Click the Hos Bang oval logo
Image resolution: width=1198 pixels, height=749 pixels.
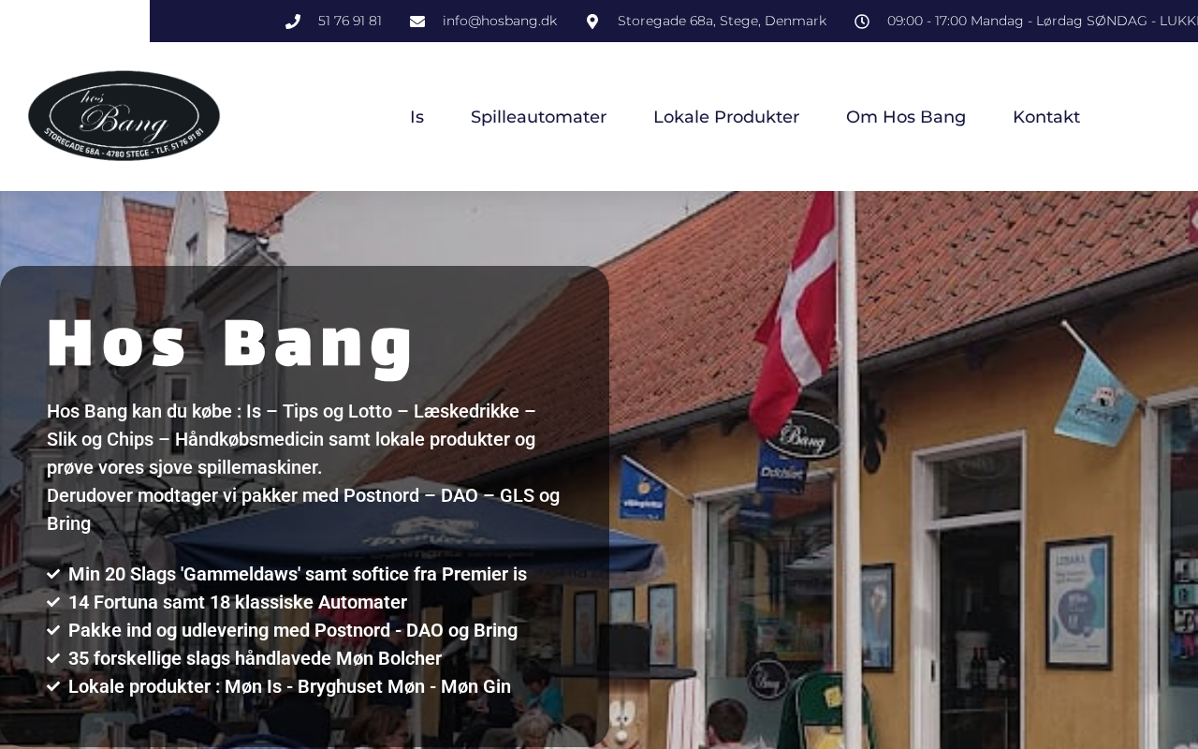tap(124, 116)
